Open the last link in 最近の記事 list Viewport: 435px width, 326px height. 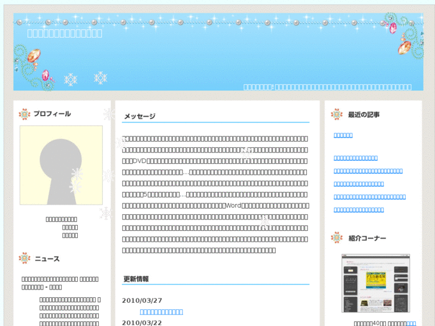[358, 210]
